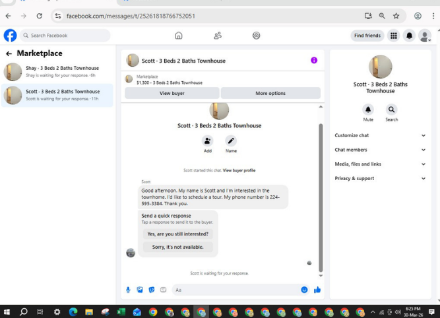440x318 pixels.
Task: Open the Shay townhouse conversation
Action: (x=57, y=71)
